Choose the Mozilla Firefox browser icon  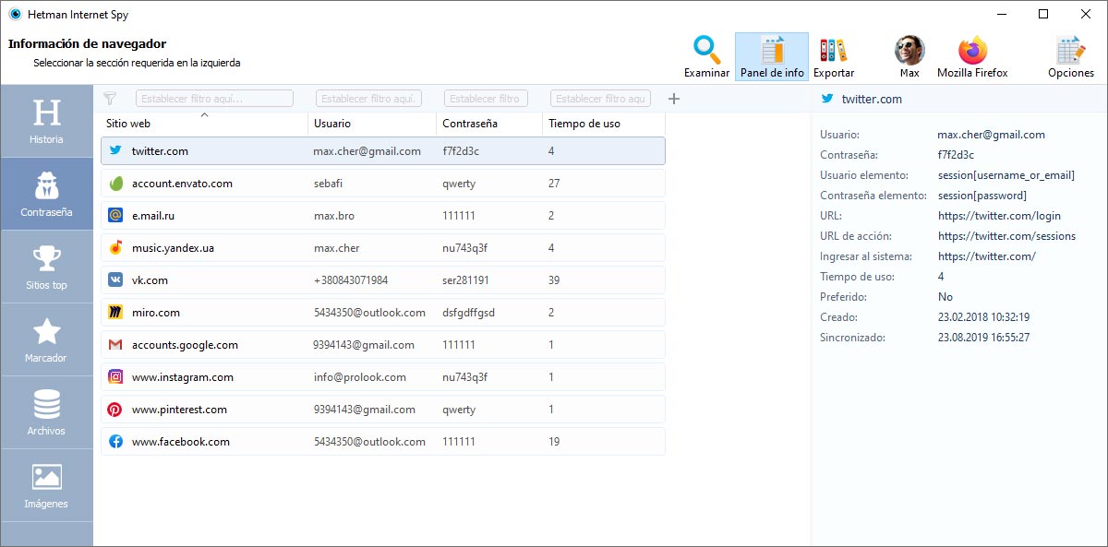[972, 56]
